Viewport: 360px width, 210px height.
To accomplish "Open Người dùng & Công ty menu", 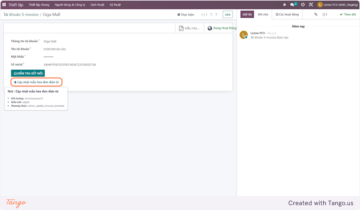I will coord(70,5).
